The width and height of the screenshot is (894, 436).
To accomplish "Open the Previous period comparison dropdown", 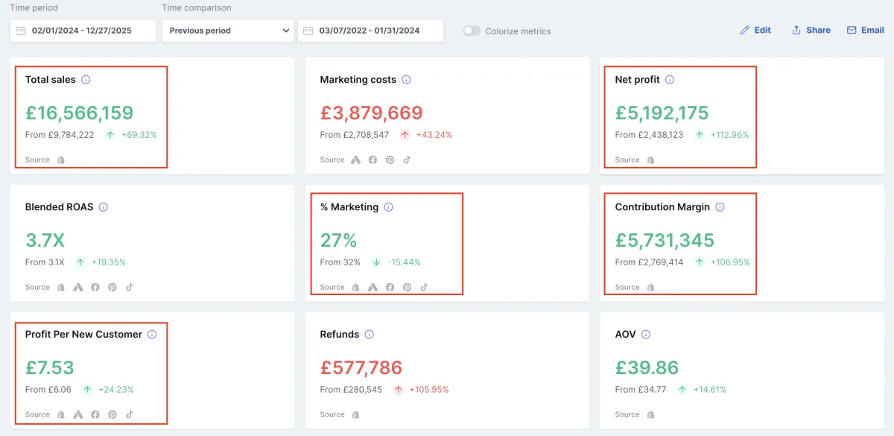I will point(229,31).
